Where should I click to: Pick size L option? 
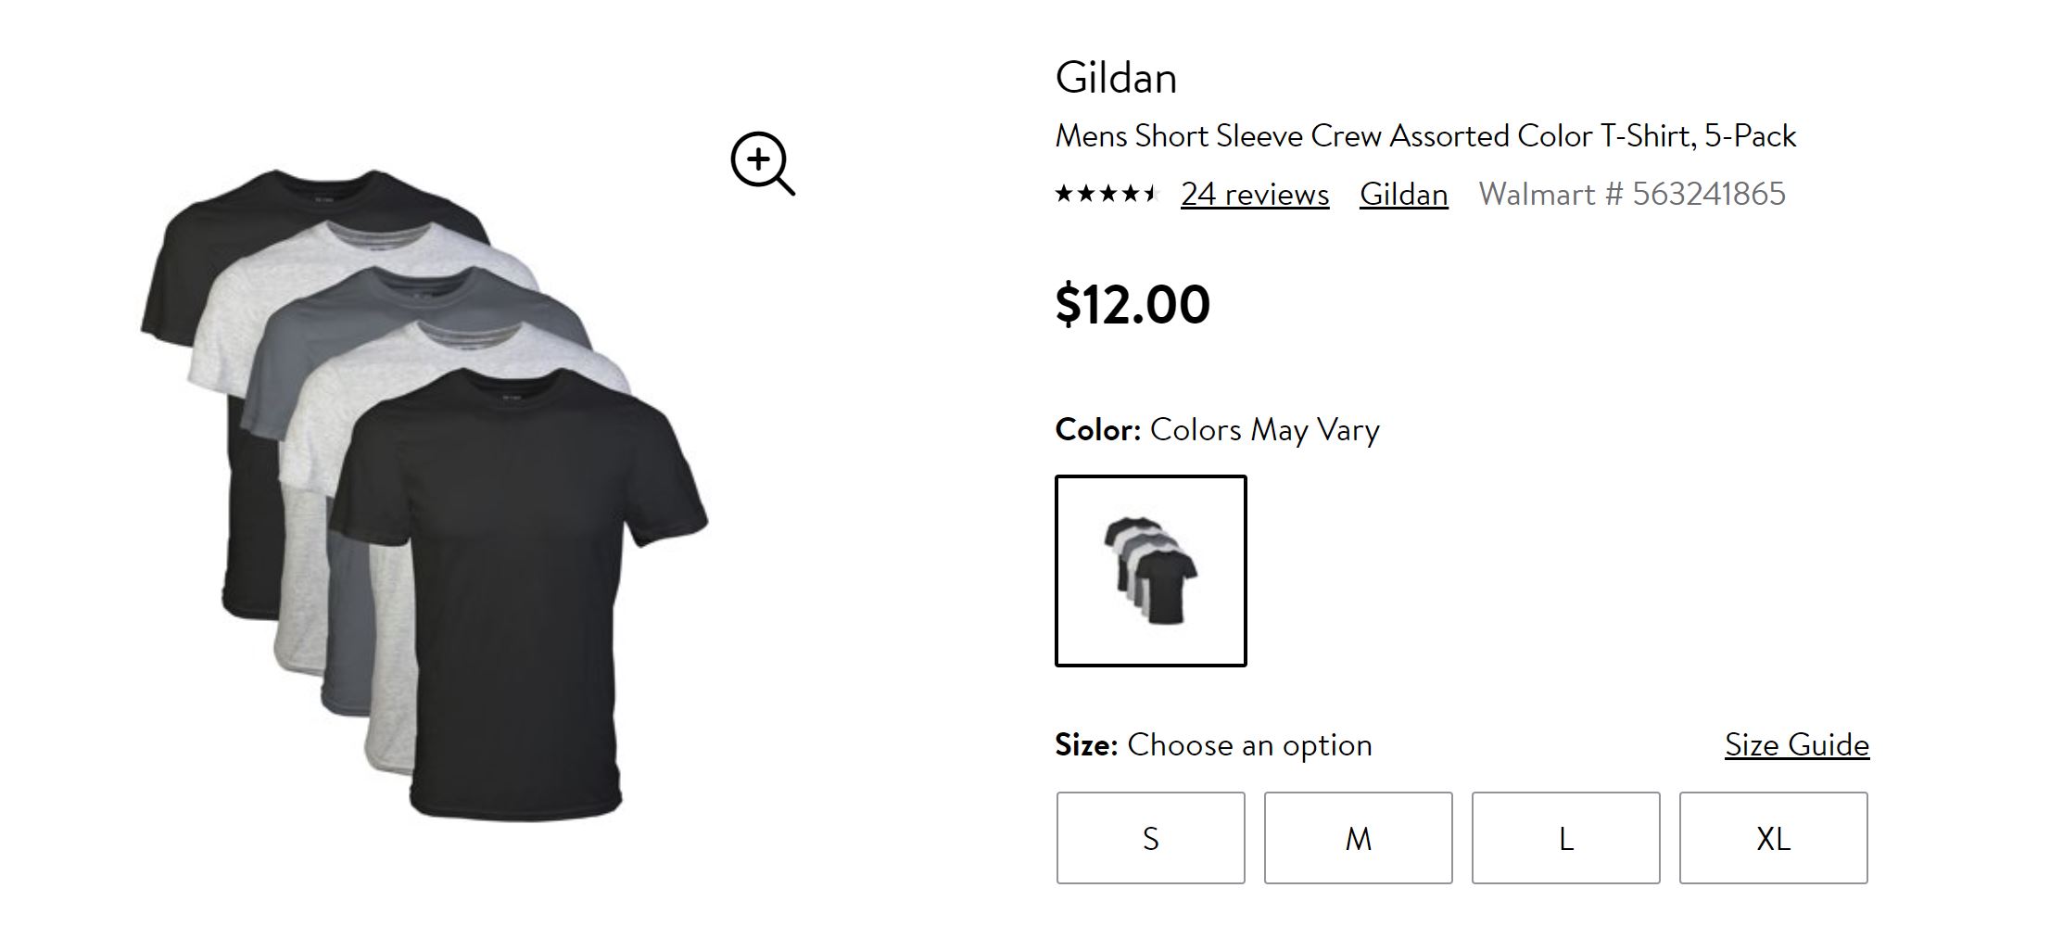[x=1565, y=838]
